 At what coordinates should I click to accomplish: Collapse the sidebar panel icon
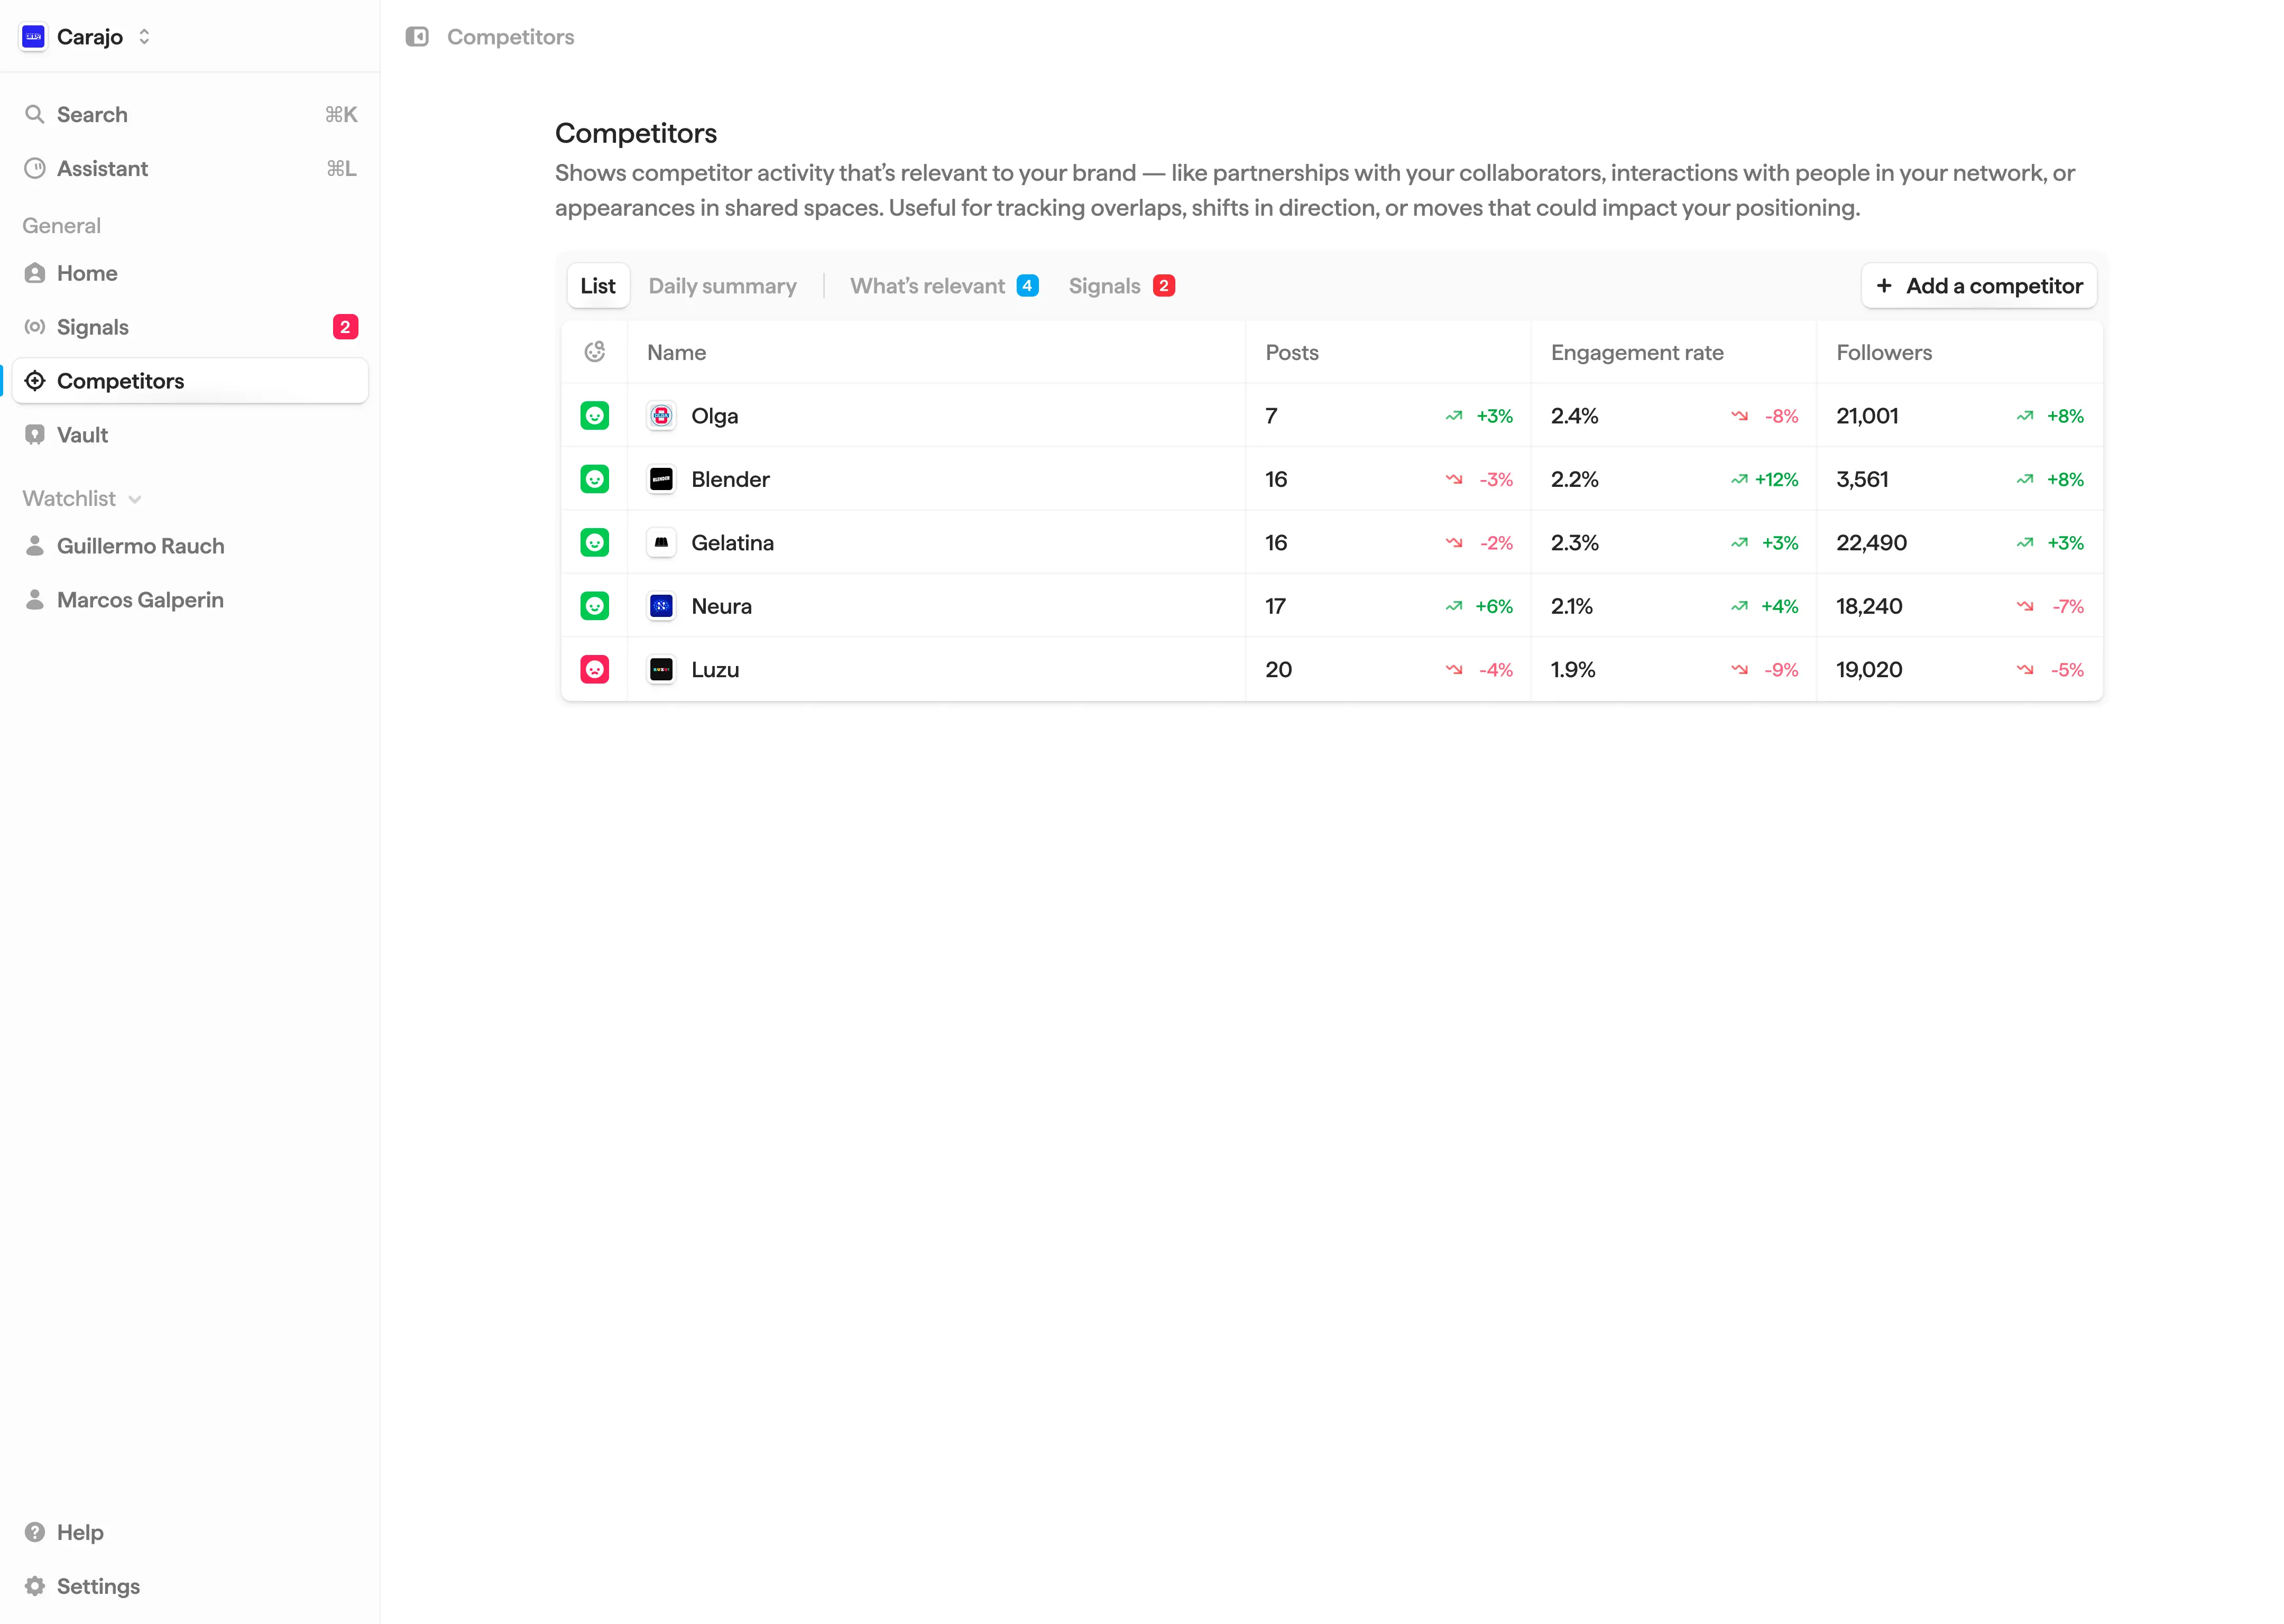(417, 37)
